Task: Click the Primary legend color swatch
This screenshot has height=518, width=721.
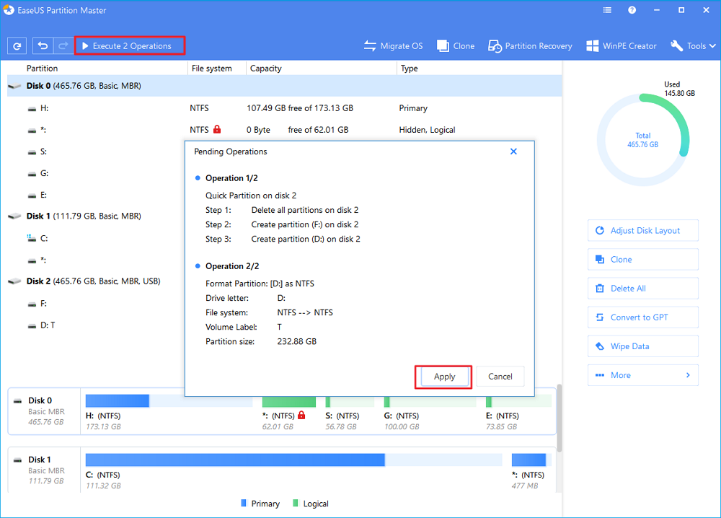Action: pyautogui.click(x=244, y=503)
